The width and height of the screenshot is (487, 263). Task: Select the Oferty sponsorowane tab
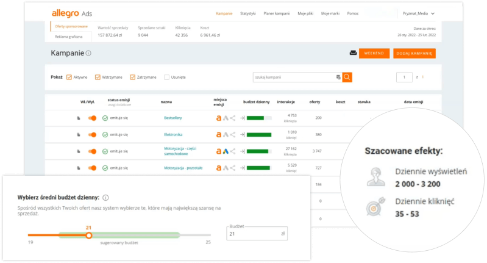point(71,26)
